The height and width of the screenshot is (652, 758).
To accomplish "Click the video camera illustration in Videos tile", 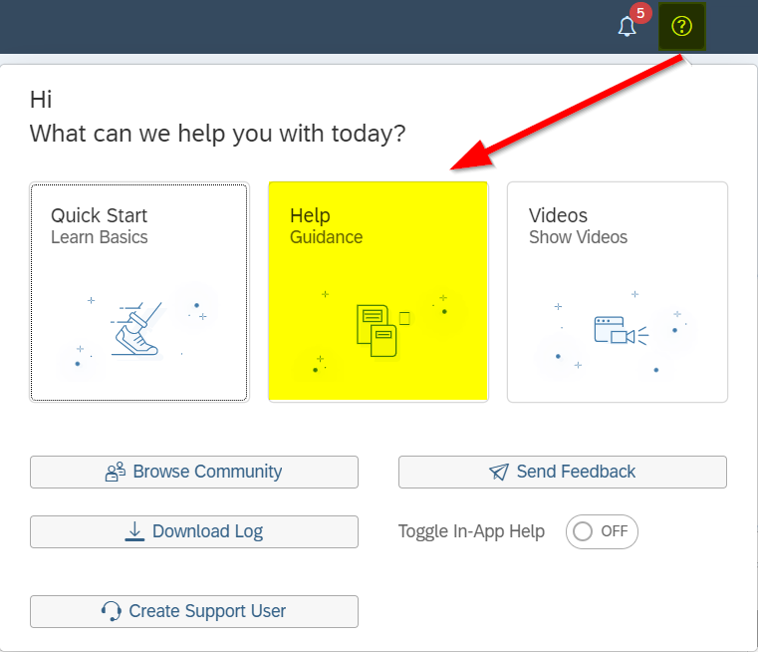I will point(621,331).
